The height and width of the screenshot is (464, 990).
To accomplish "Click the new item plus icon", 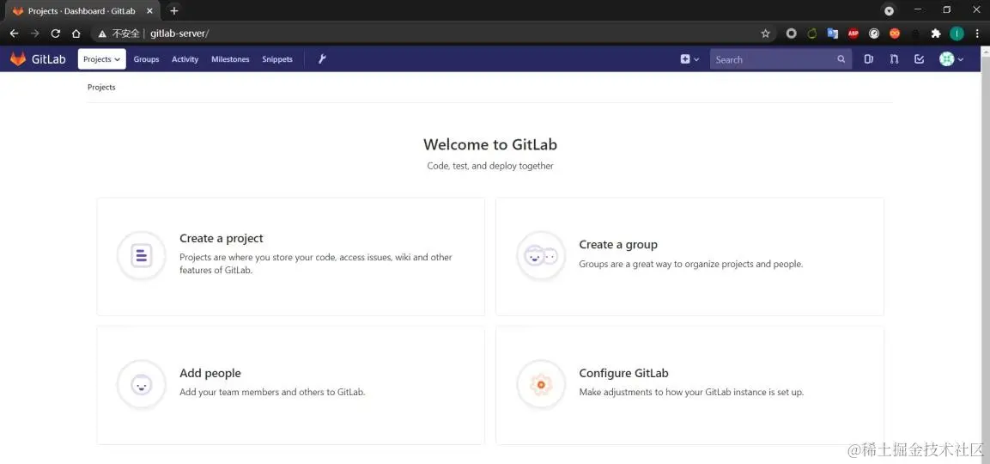I will click(x=685, y=59).
